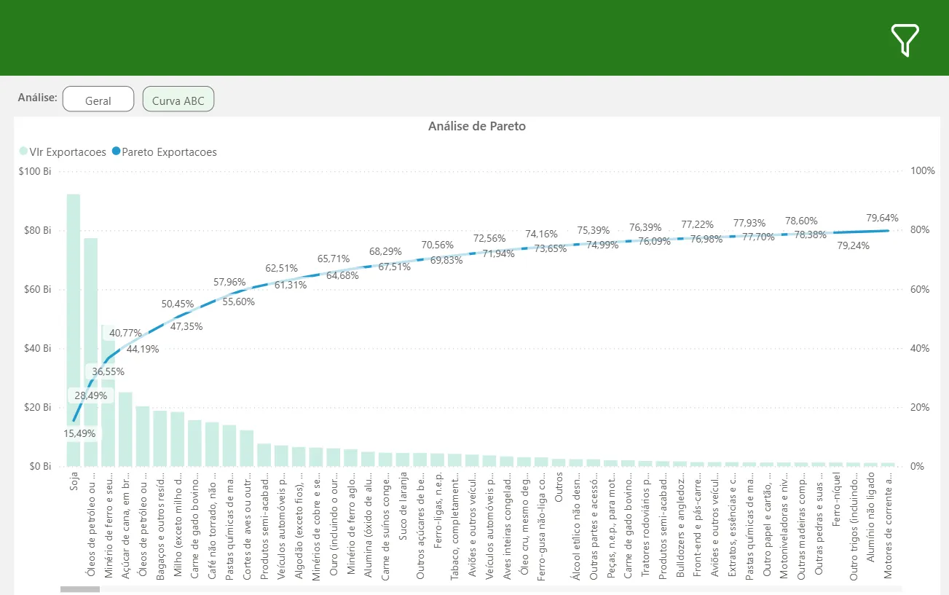The height and width of the screenshot is (595, 949).
Task: Click the Algodão (exceto fios) axis label
Action: 299,526
